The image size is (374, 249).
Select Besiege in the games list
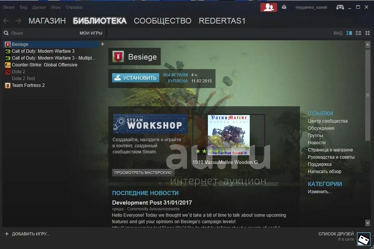[51, 44]
